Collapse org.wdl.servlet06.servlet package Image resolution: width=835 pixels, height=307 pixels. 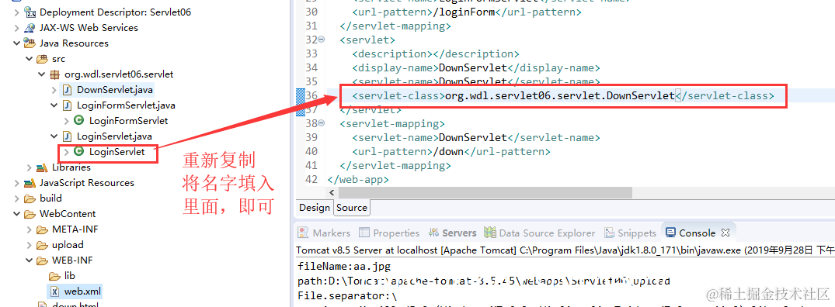click(41, 74)
